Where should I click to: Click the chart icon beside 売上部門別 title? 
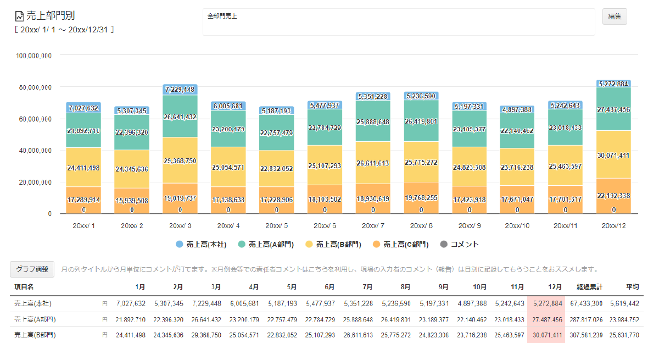19,16
